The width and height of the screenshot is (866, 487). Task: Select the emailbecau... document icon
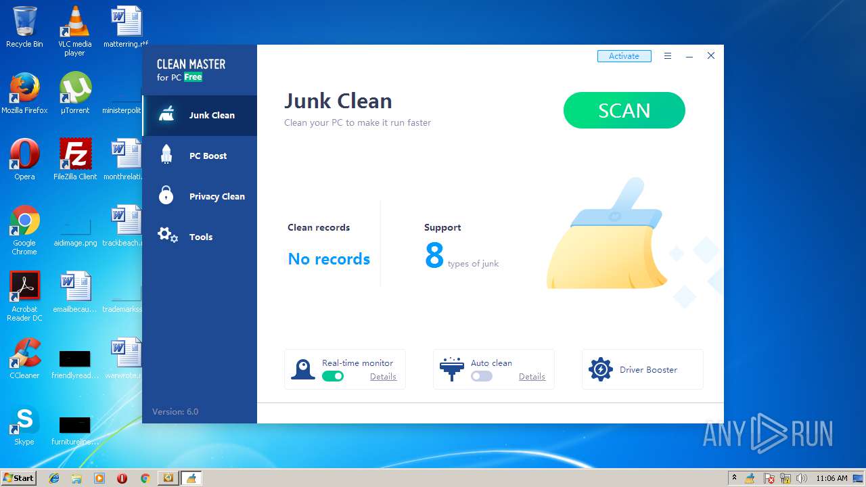(x=74, y=292)
